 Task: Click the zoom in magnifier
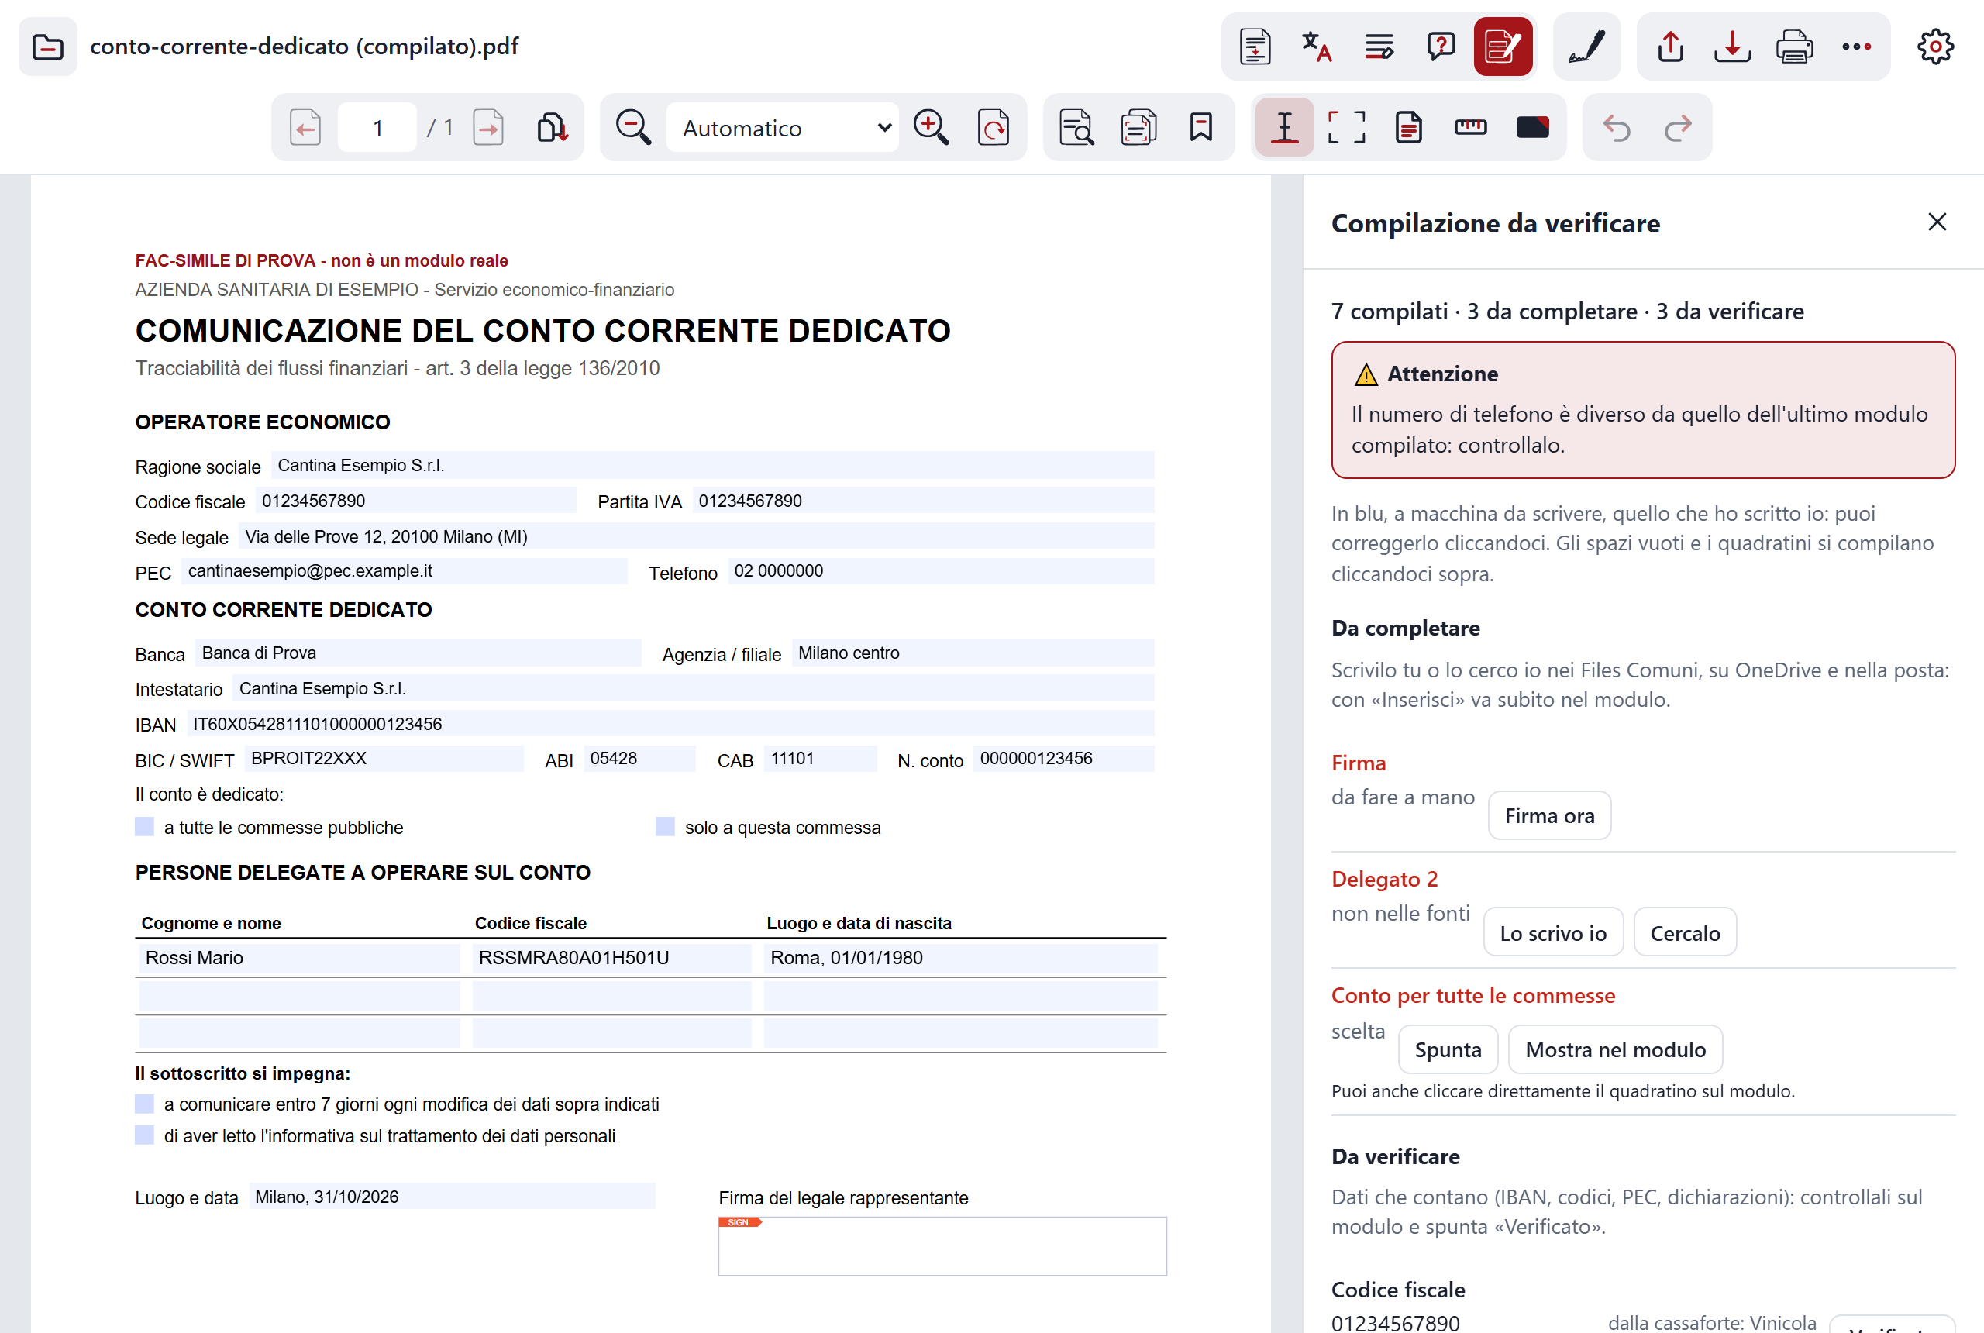pyautogui.click(x=931, y=129)
